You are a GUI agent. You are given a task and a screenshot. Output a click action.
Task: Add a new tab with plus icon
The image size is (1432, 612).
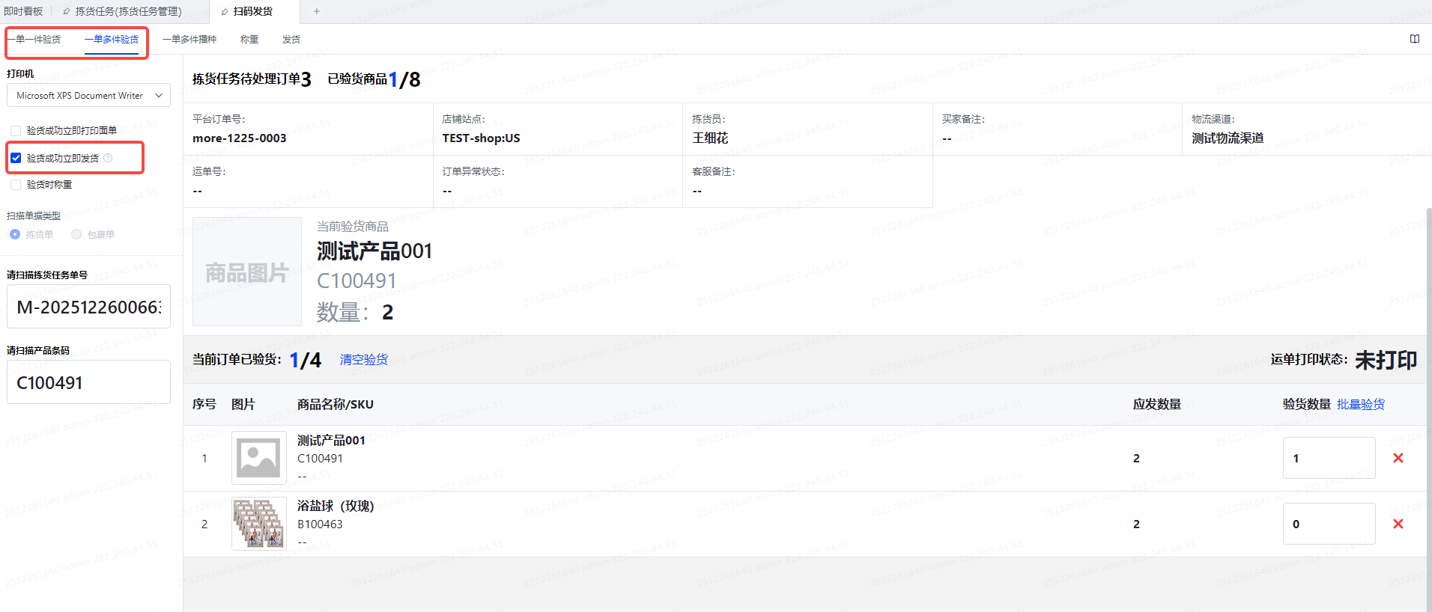click(317, 11)
